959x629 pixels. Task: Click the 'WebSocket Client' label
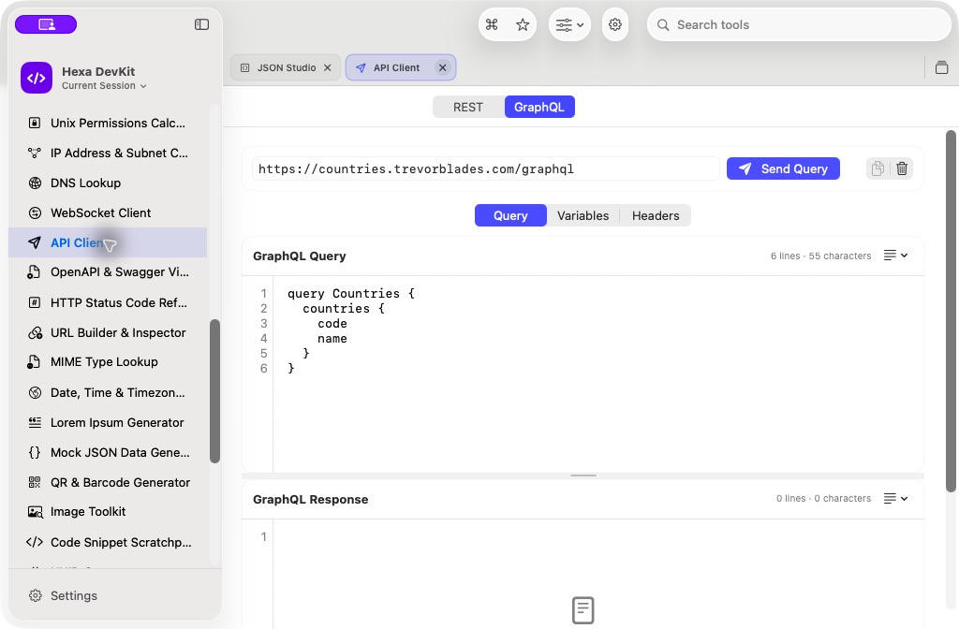coord(101,212)
